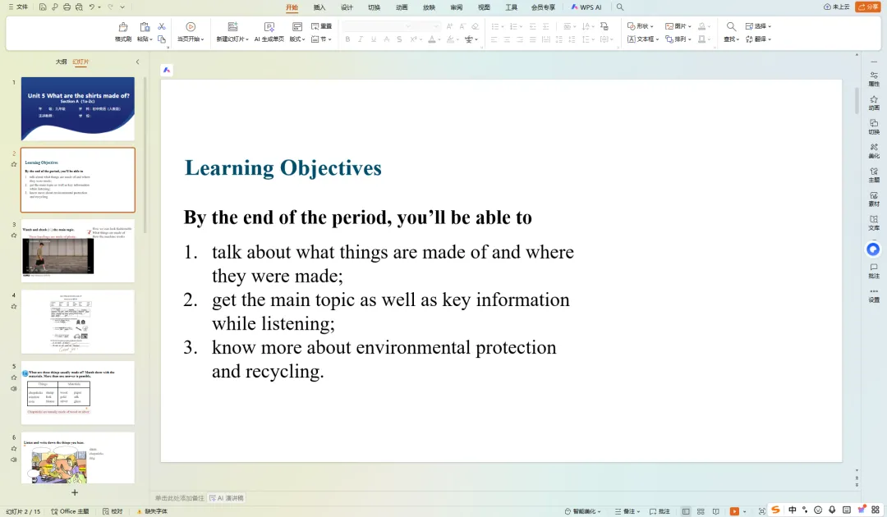Select slide 5 thumbnail with materials table
This screenshot has width=887, height=517.
[x=78, y=393]
